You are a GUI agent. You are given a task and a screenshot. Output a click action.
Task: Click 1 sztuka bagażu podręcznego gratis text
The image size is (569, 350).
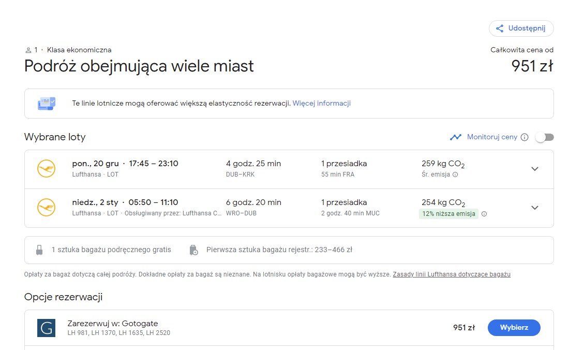tap(111, 250)
